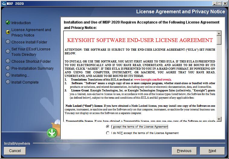
Task: Click the MBP 2020 title bar app icon
Action: (x=4, y=3)
